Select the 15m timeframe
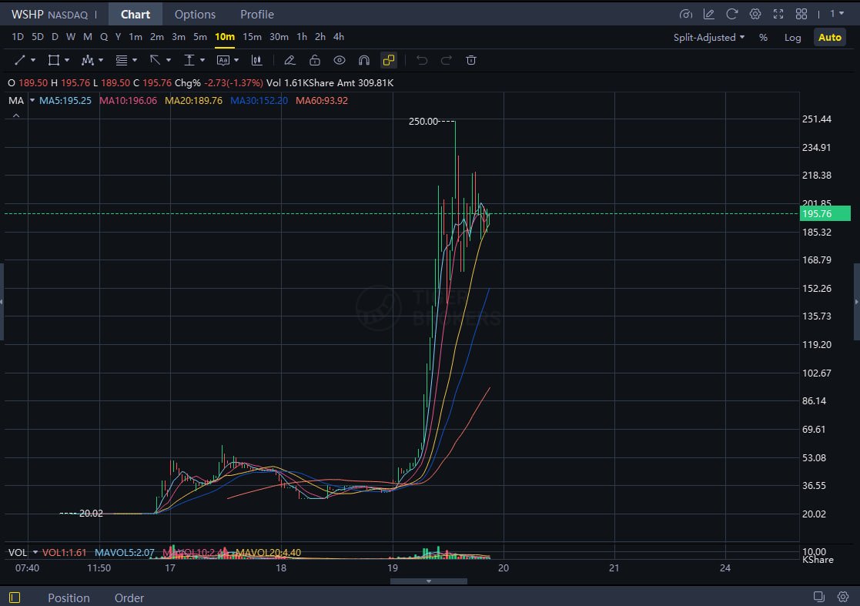860x606 pixels. 253,36
